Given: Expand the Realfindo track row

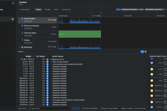Looking at the screenshot, I should [x=20, y=47].
